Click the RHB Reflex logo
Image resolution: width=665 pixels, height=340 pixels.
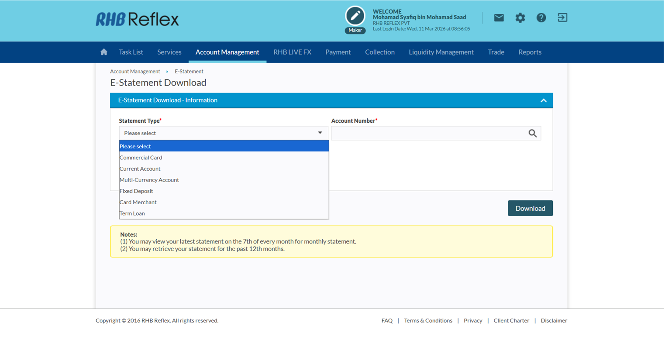click(x=137, y=19)
